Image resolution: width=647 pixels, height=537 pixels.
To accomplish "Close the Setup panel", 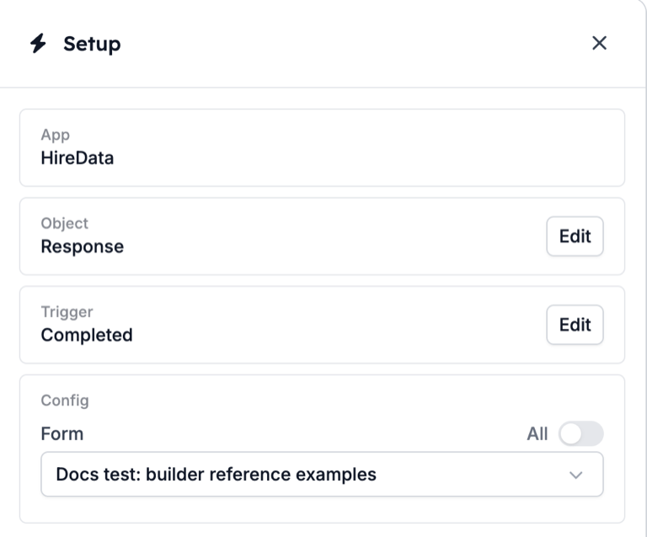I will (x=599, y=43).
